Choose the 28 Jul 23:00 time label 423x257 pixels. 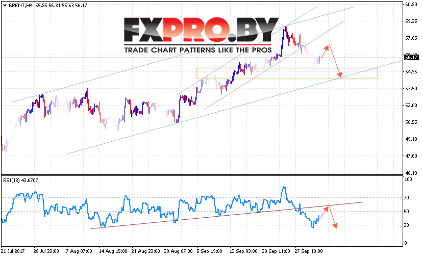click(46, 251)
